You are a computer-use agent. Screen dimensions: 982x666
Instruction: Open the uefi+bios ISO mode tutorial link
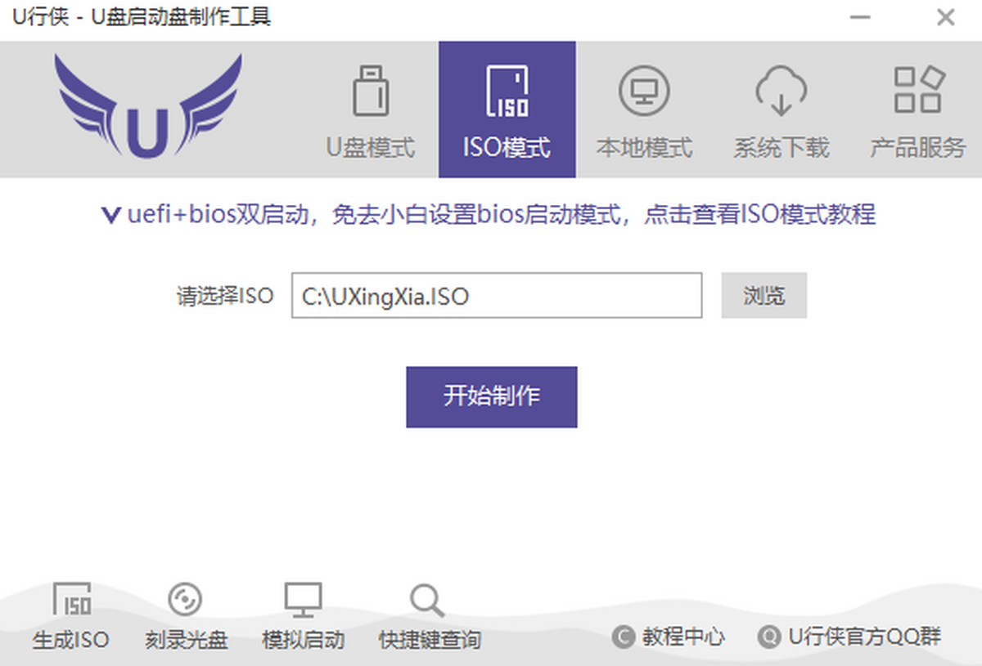[501, 215]
